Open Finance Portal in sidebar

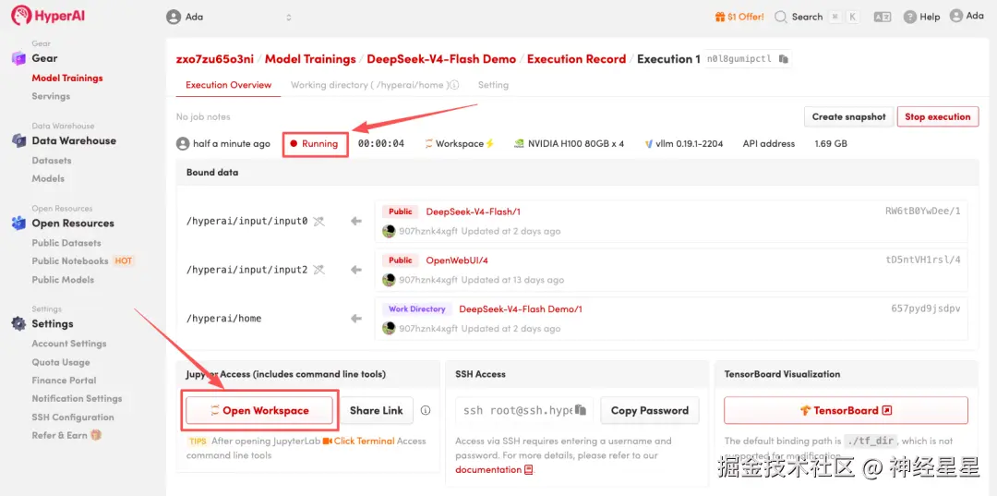65,381
